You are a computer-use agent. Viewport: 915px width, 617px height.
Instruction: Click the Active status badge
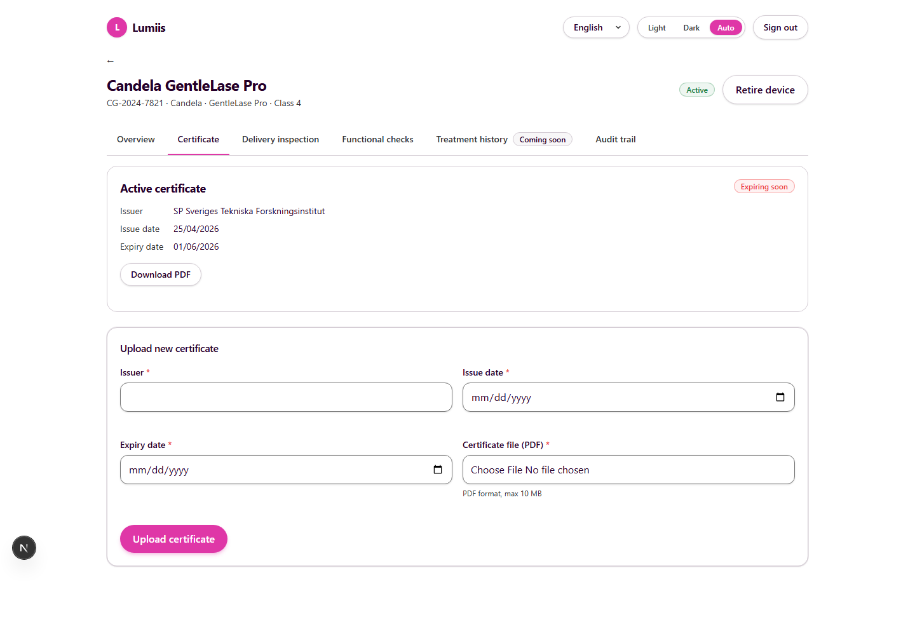[697, 90]
